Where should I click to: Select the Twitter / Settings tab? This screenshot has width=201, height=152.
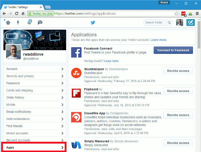click(22, 7)
